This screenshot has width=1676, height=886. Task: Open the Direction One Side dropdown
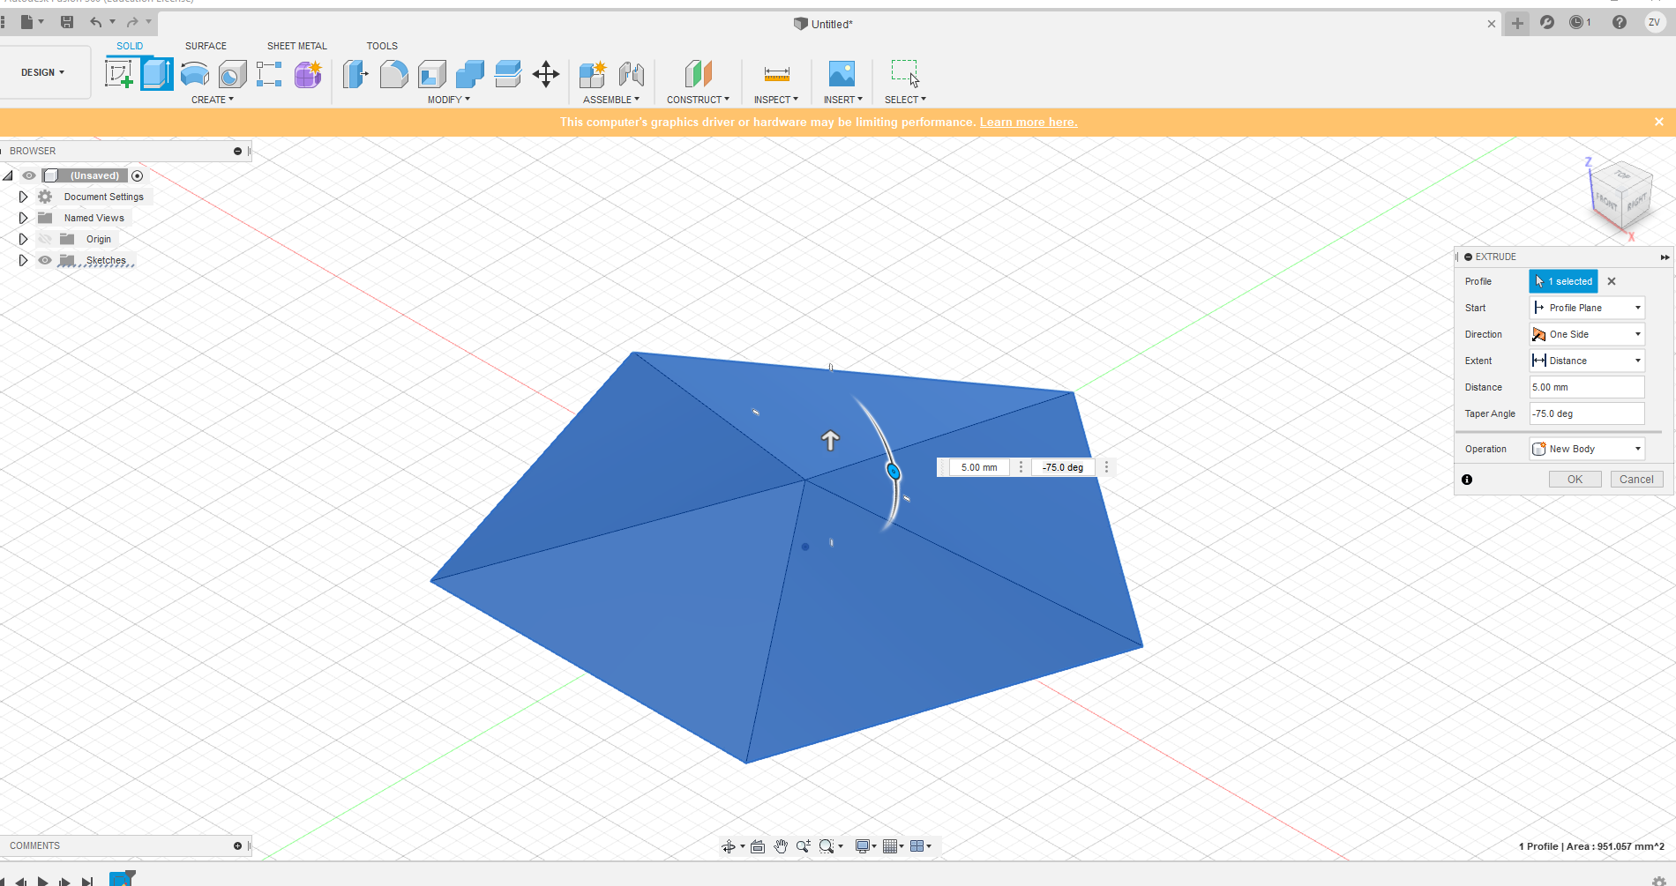coord(1587,334)
